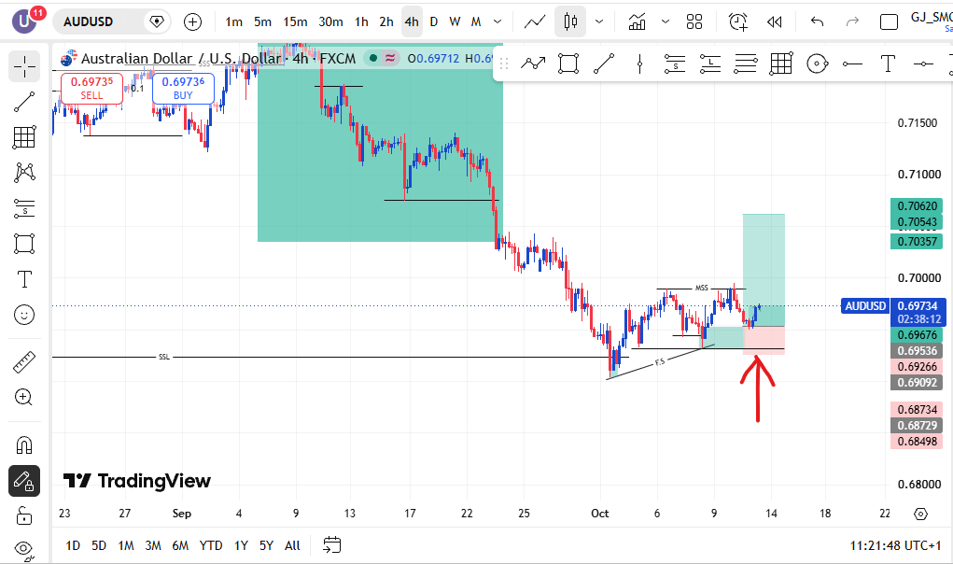Set date range to 5D
953x564 pixels.
98,545
